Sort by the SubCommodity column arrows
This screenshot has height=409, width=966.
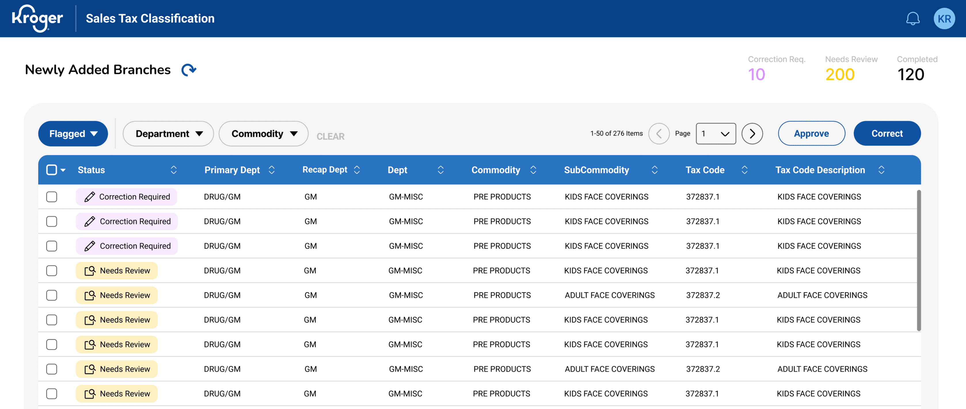[x=654, y=170]
